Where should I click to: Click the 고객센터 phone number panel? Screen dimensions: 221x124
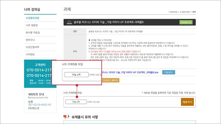click(x=39, y=72)
